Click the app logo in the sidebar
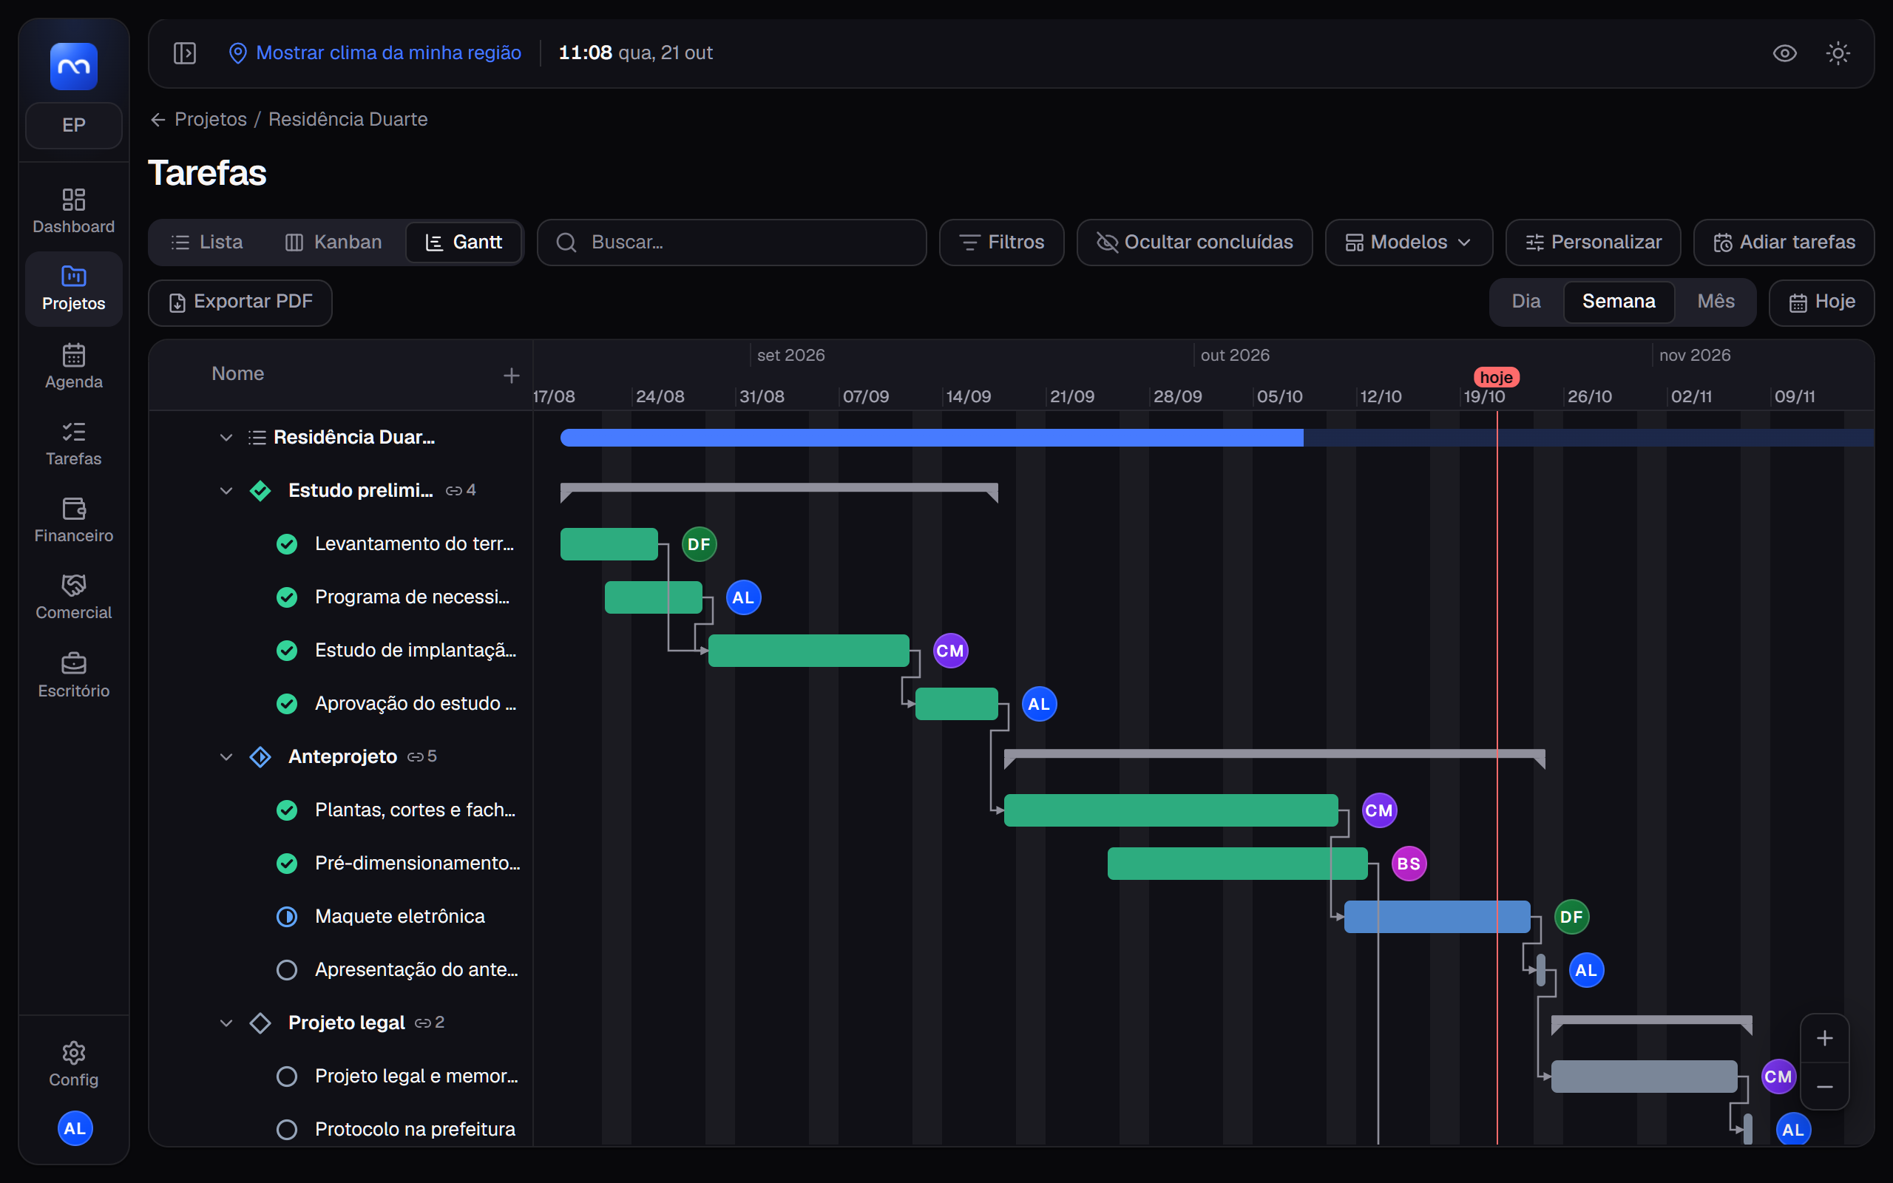This screenshot has width=1893, height=1183. 73,67
